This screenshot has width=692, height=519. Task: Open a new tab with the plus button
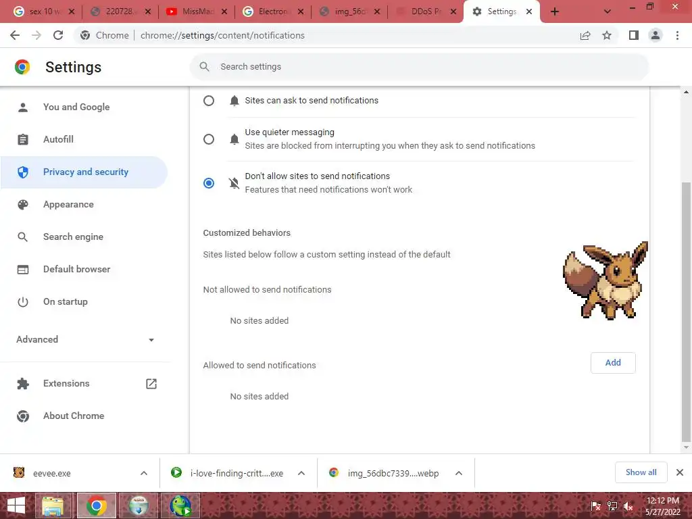point(555,12)
